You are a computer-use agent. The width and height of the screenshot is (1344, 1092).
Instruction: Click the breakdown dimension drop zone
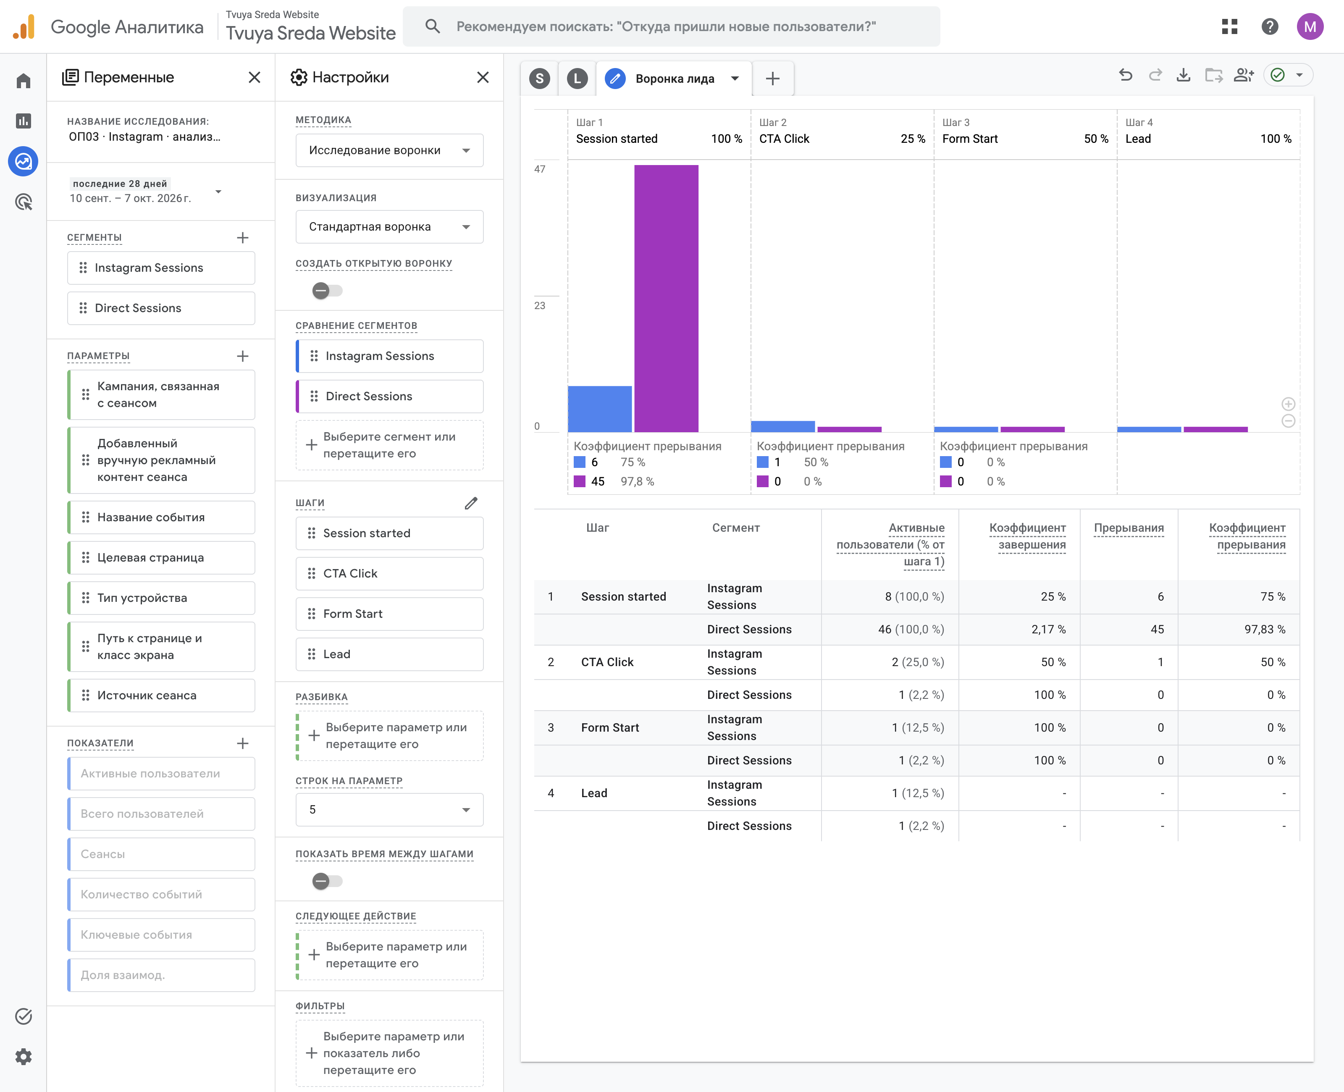pyautogui.click(x=389, y=736)
